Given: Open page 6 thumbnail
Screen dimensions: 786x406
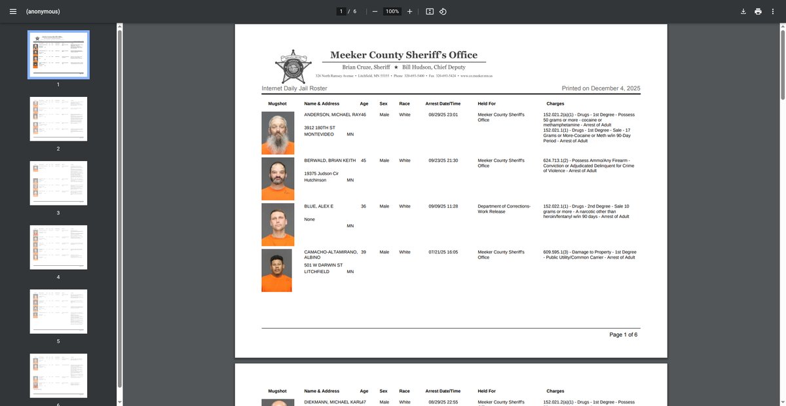Looking at the screenshot, I should coord(58,376).
